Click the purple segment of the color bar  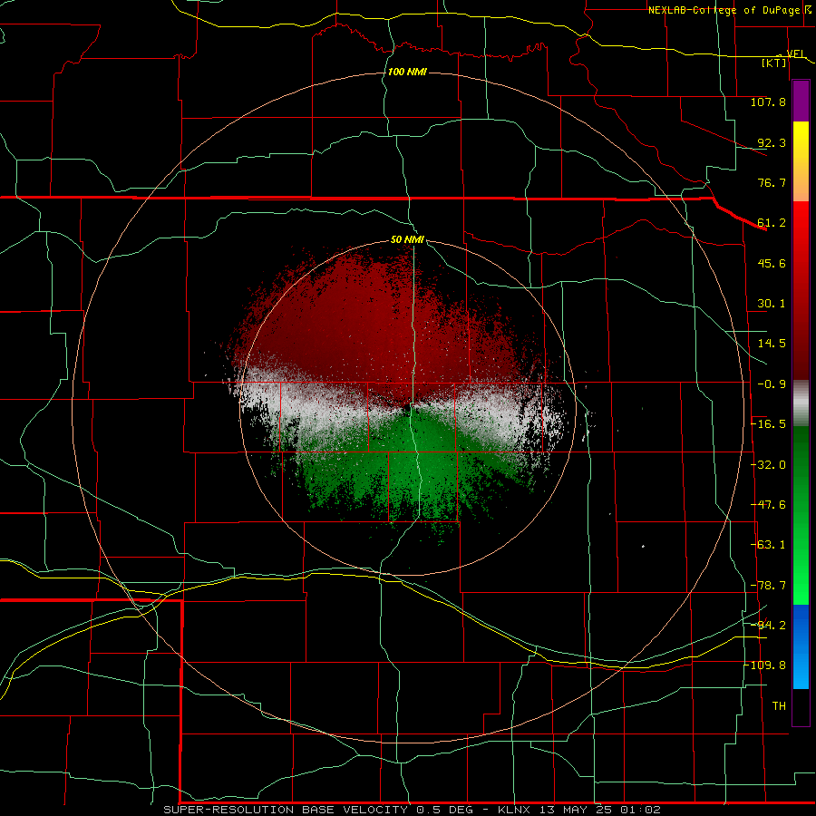tap(801, 101)
